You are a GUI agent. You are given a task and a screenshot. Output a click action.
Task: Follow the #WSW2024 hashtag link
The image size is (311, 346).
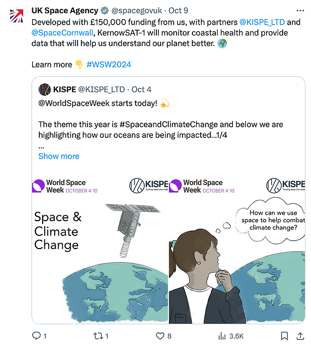click(109, 65)
